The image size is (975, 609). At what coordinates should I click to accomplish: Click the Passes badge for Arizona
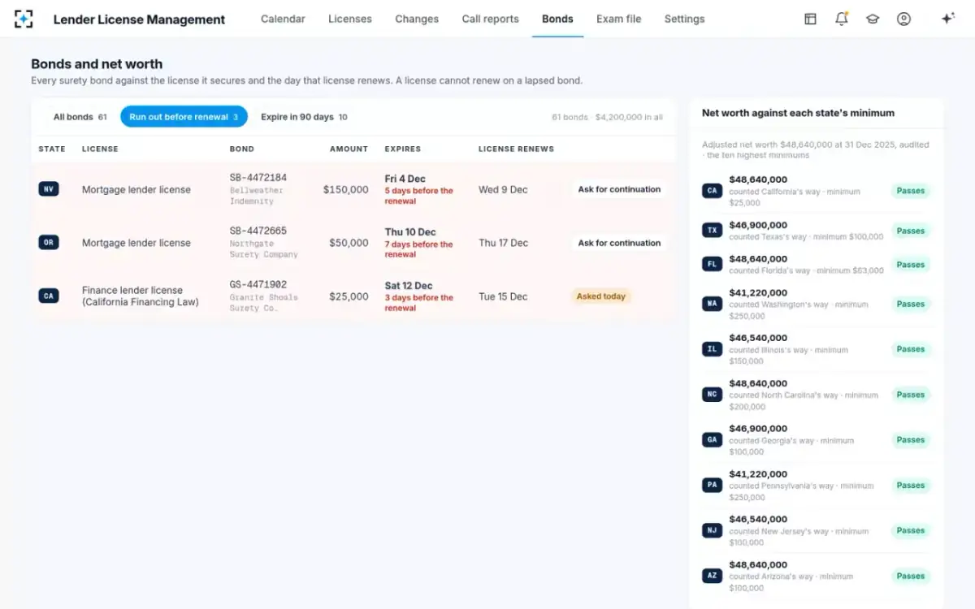(911, 576)
